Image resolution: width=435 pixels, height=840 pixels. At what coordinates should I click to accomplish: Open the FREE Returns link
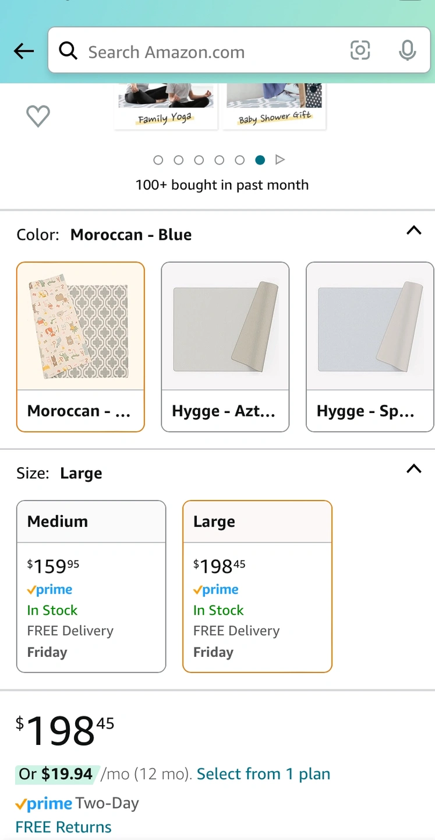pyautogui.click(x=63, y=827)
